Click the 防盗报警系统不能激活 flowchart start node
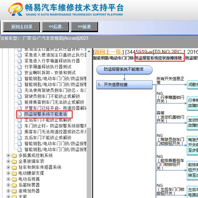 [x=124, y=70]
